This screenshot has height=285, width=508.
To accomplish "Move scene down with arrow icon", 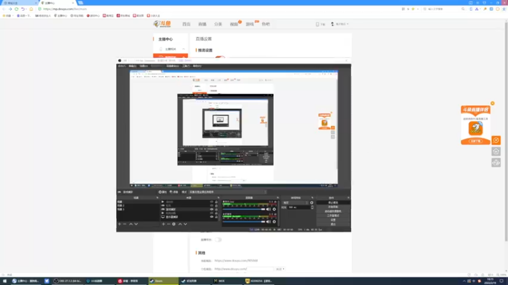I will [136, 224].
